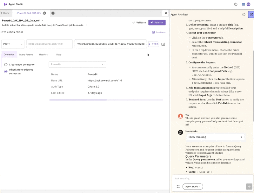Viewport: 254px width, 193px height.
Task: Edit action name pencil icon
Action: (x=42, y=21)
